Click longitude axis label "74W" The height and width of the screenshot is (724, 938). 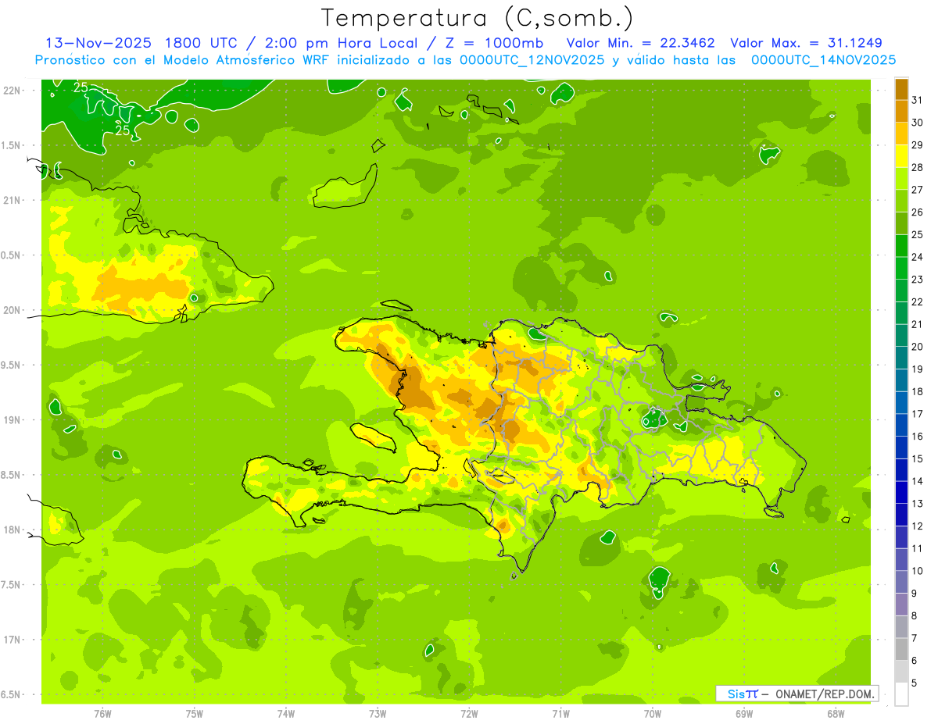[x=286, y=714]
